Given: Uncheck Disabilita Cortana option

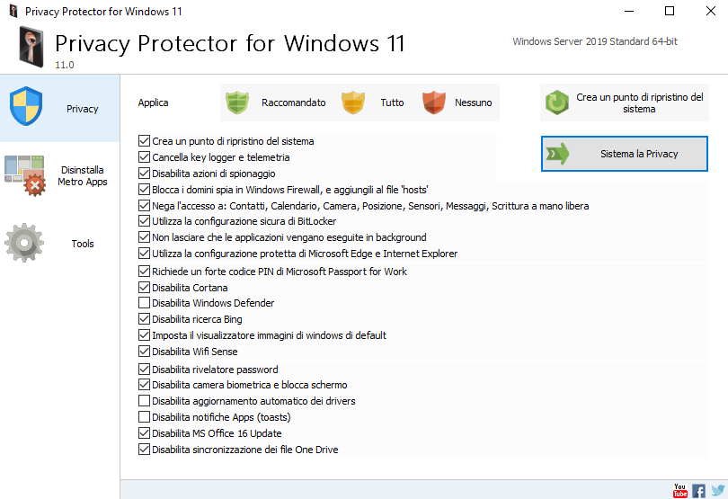Looking at the screenshot, I should (144, 288).
